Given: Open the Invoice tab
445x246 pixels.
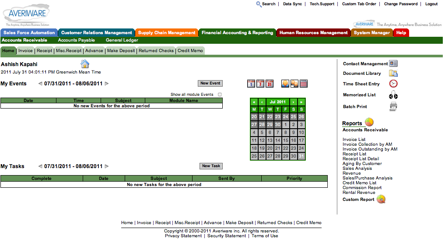Looking at the screenshot, I should click(x=25, y=51).
